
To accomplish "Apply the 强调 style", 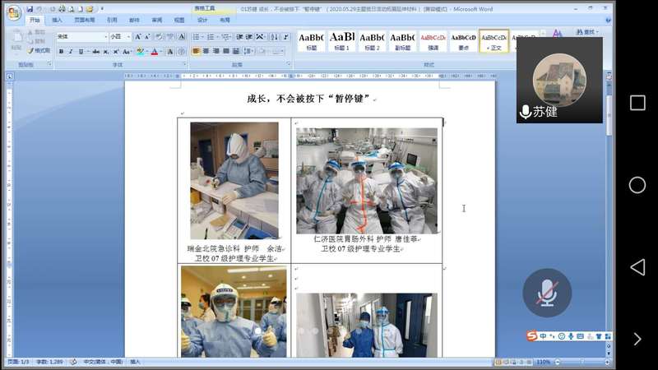I will (x=433, y=41).
